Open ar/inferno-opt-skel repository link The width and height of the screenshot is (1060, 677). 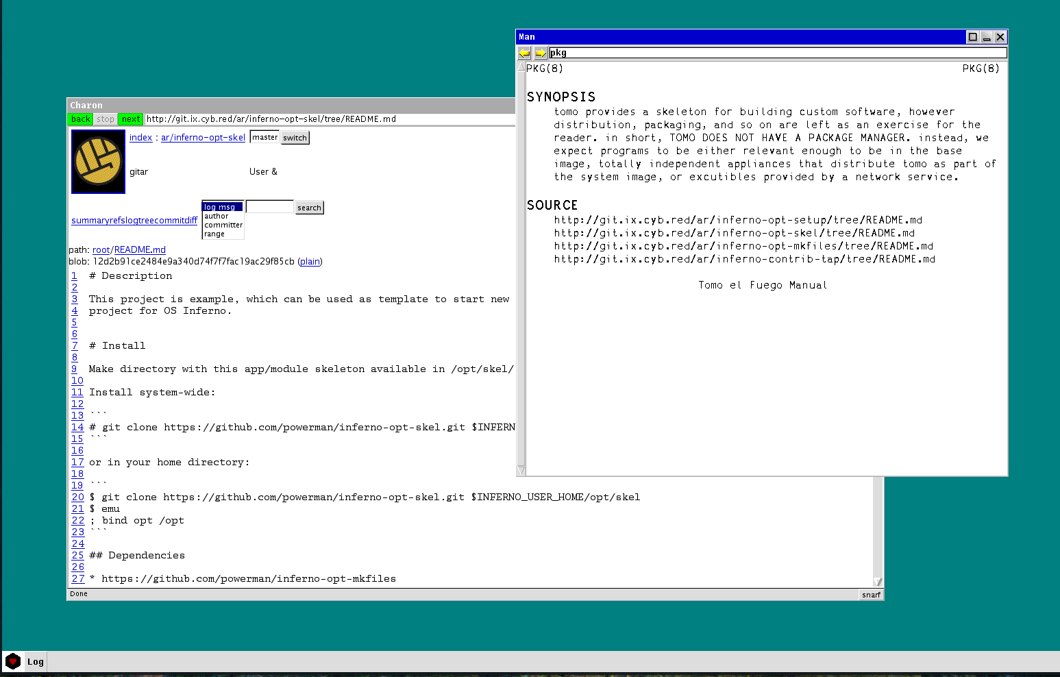coord(203,137)
